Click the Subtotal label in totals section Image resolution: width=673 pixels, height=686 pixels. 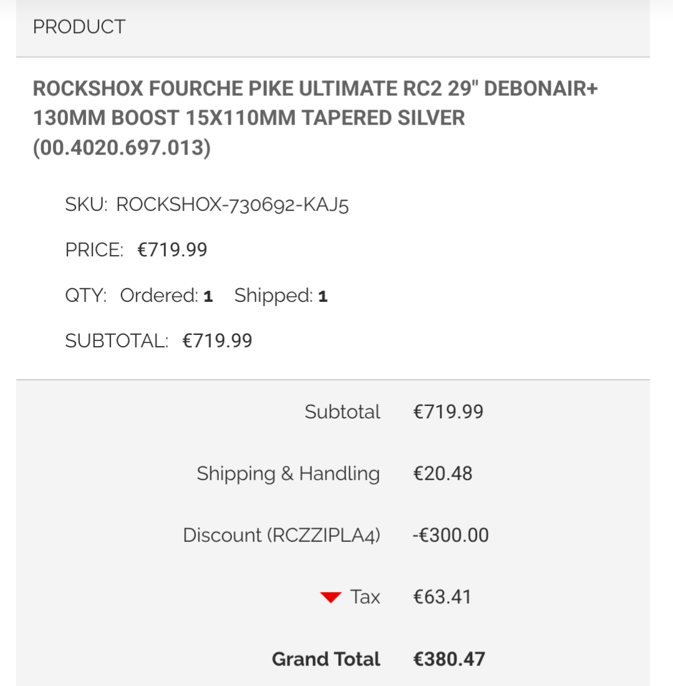coord(342,412)
